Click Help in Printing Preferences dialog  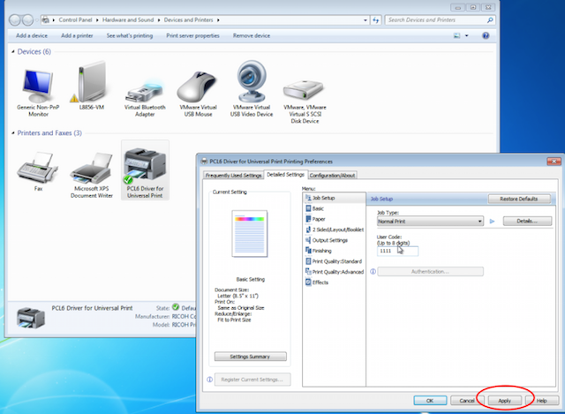542,400
